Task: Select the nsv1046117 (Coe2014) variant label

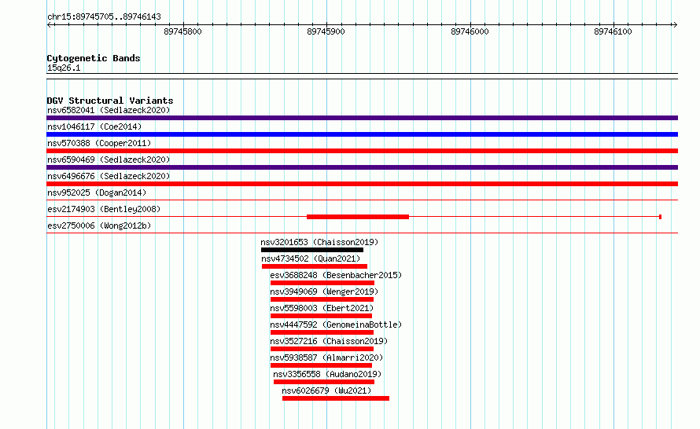Action: 94,126
